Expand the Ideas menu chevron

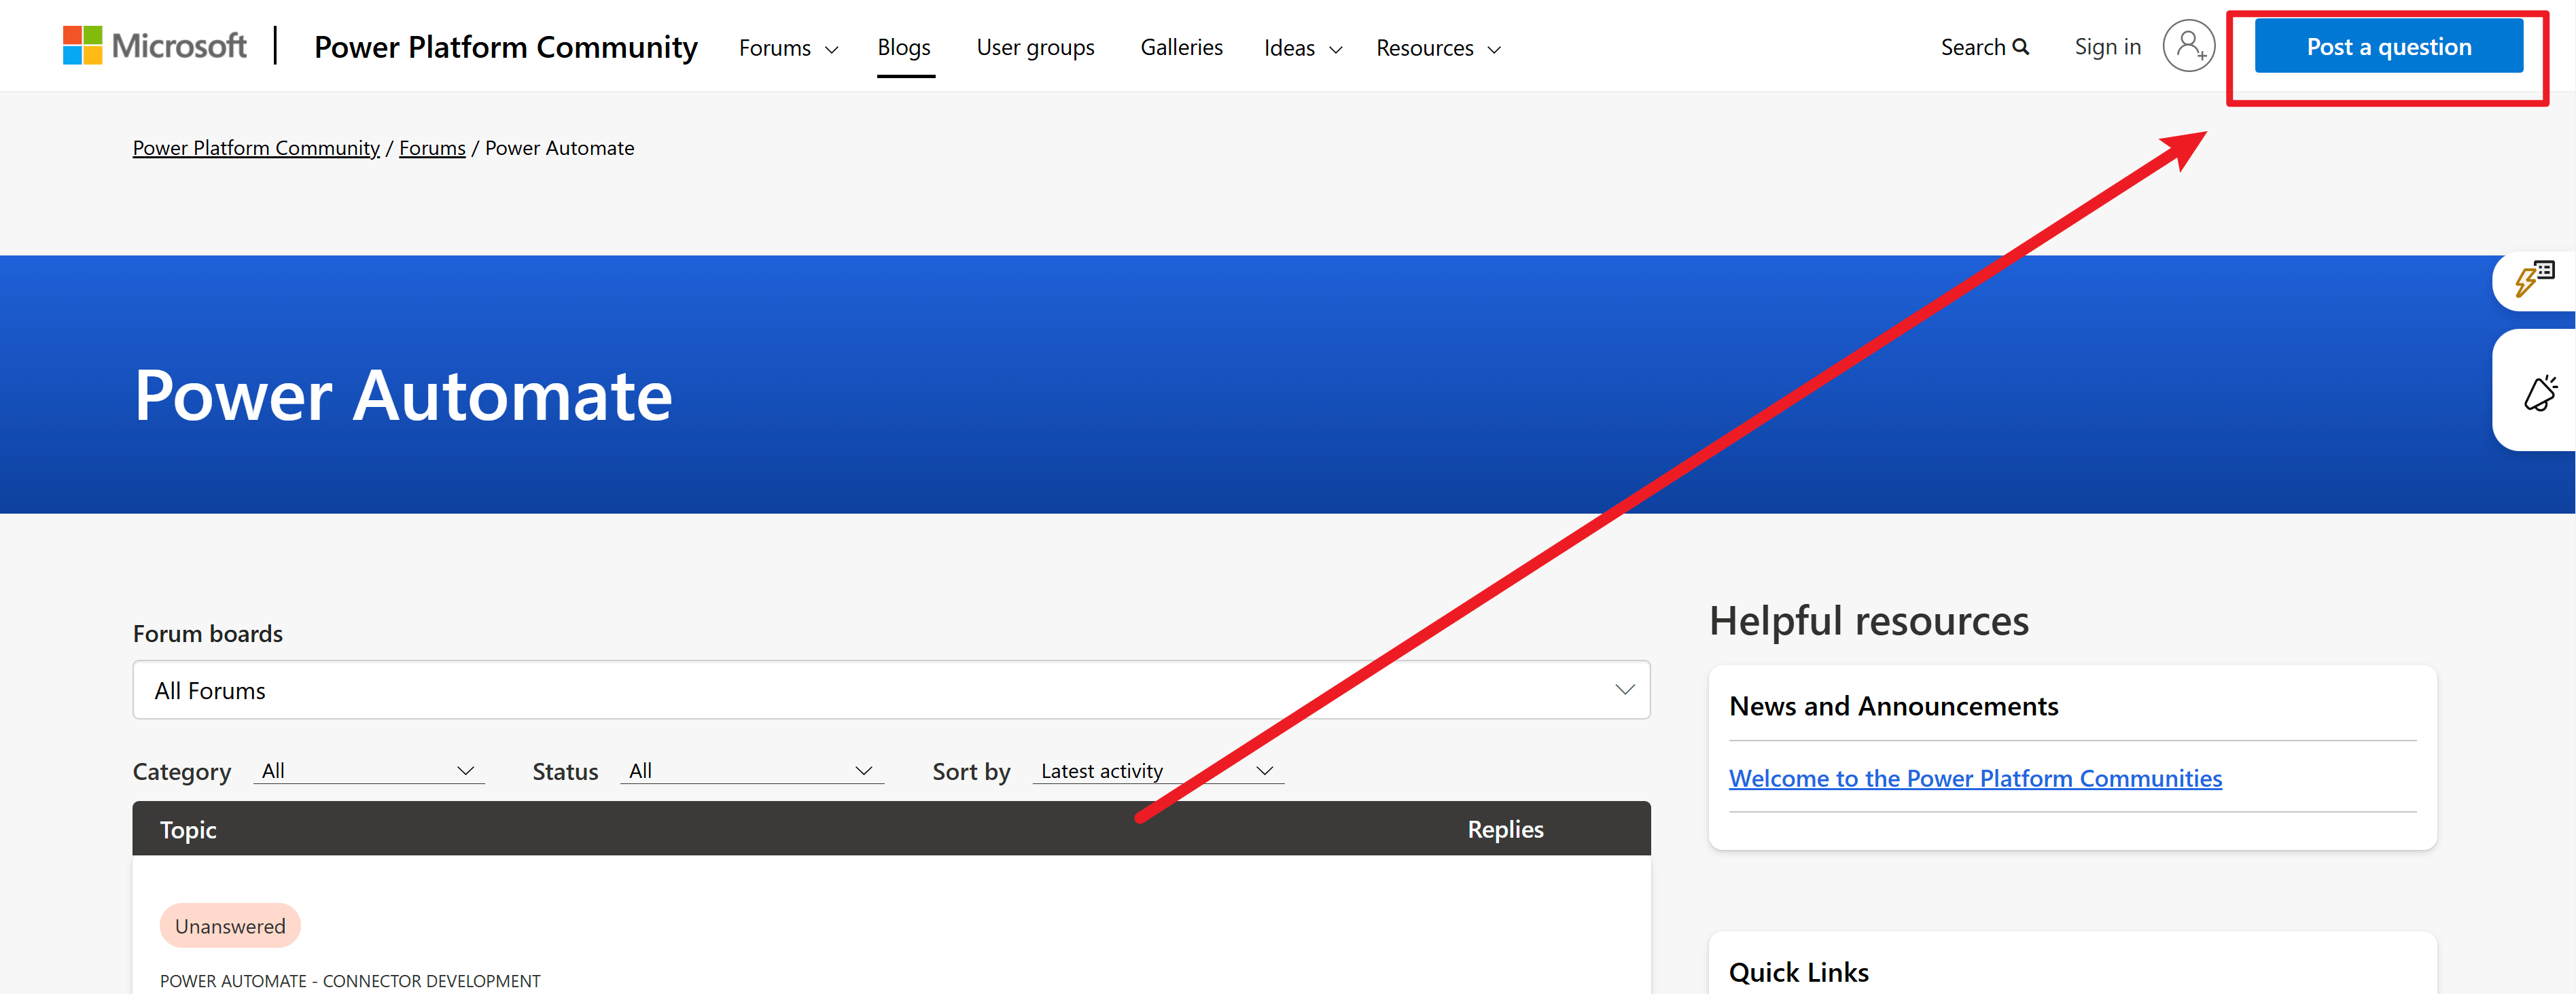click(x=1335, y=49)
